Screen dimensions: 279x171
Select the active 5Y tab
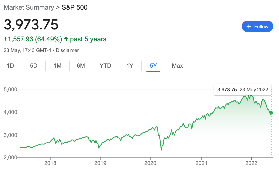click(153, 66)
